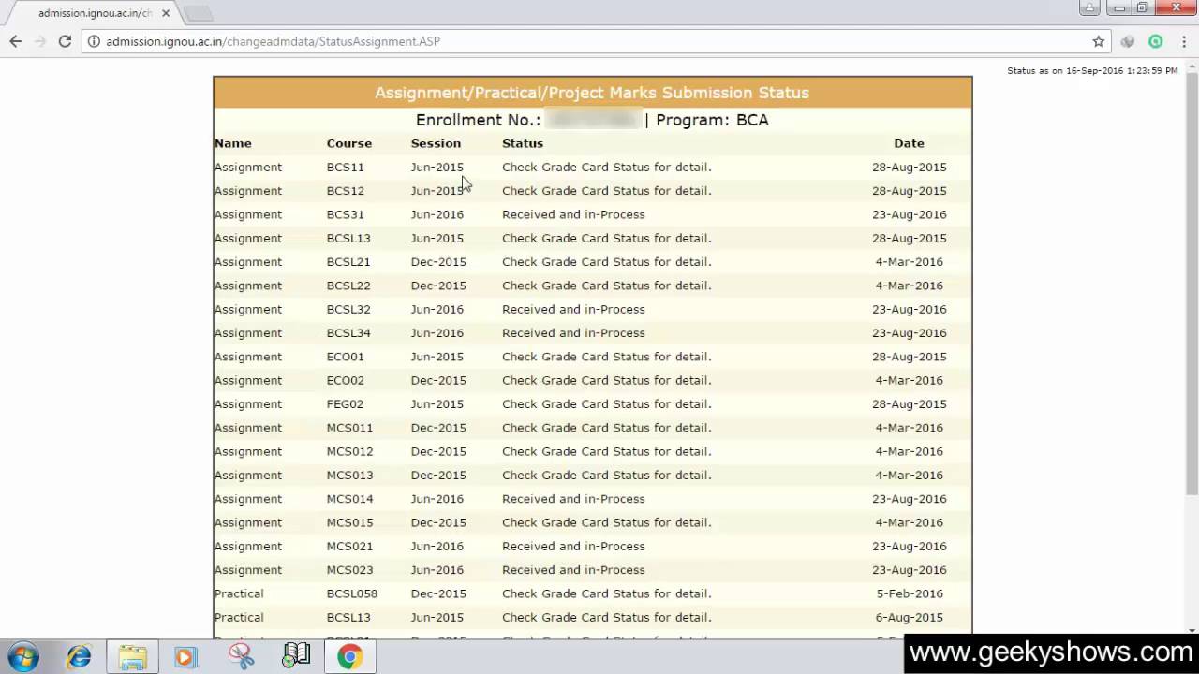Select course code 'BCSL058'

click(352, 593)
